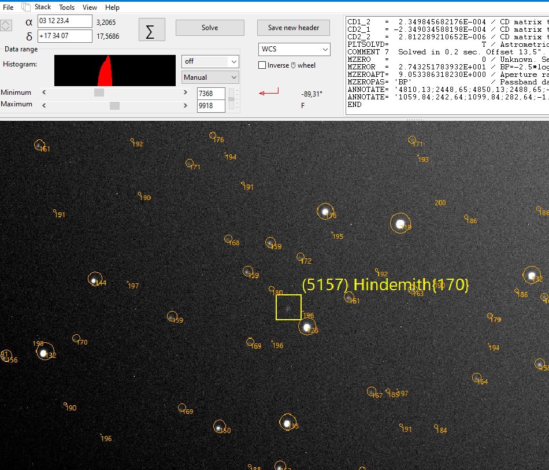Viewport: 549px width, 470px height.
Task: Click the star labeled 119
Action: point(400,224)
